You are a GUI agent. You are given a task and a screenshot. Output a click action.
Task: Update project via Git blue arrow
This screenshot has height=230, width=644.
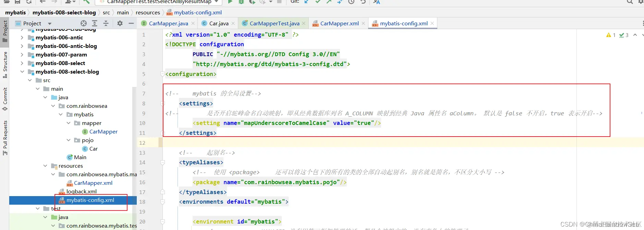pyautogui.click(x=306, y=2)
